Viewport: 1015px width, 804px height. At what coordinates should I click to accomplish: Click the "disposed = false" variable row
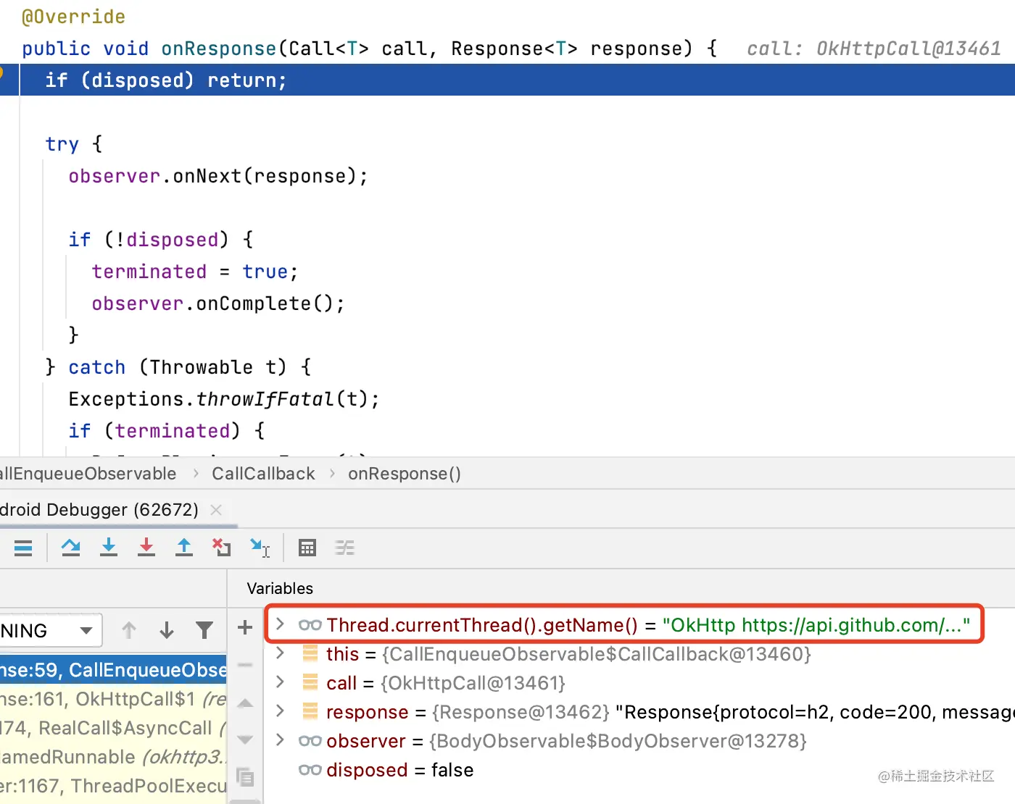399,770
